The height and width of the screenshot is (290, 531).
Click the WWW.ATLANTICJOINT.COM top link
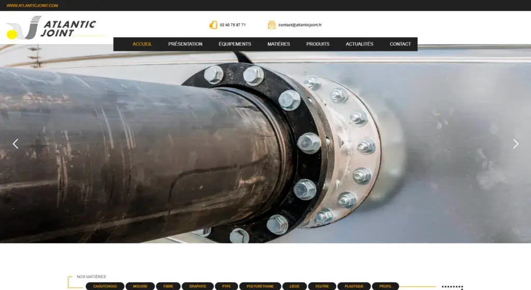[32, 6]
